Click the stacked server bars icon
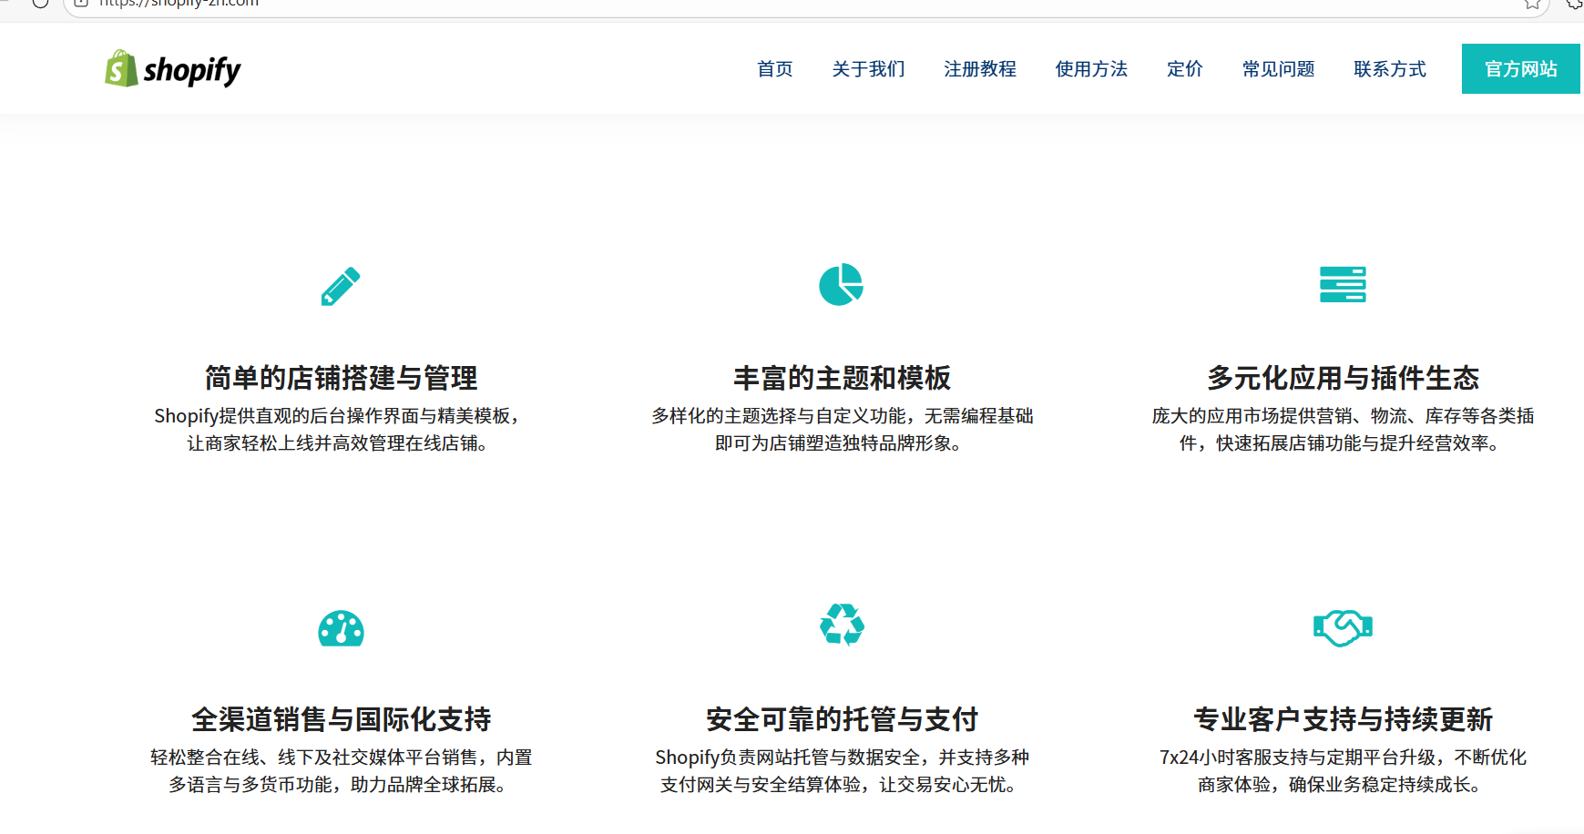Screen dimensions: 1584x834 point(1343,284)
